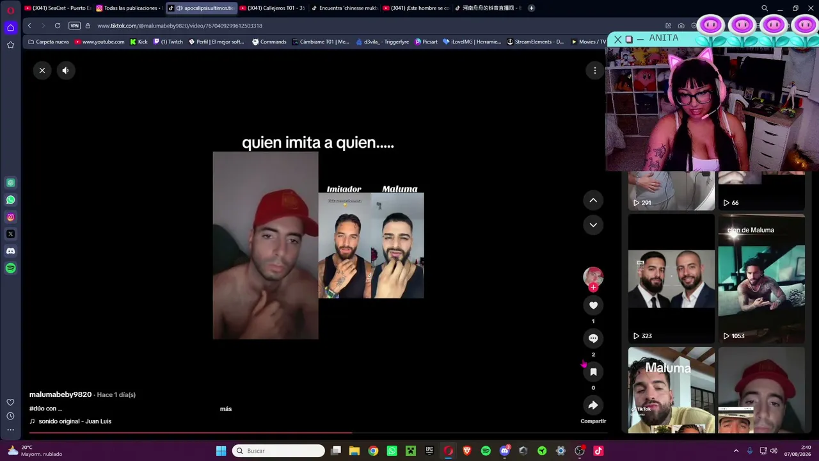Open Spotify in Opera sidebar
This screenshot has width=819, height=461.
(10, 268)
